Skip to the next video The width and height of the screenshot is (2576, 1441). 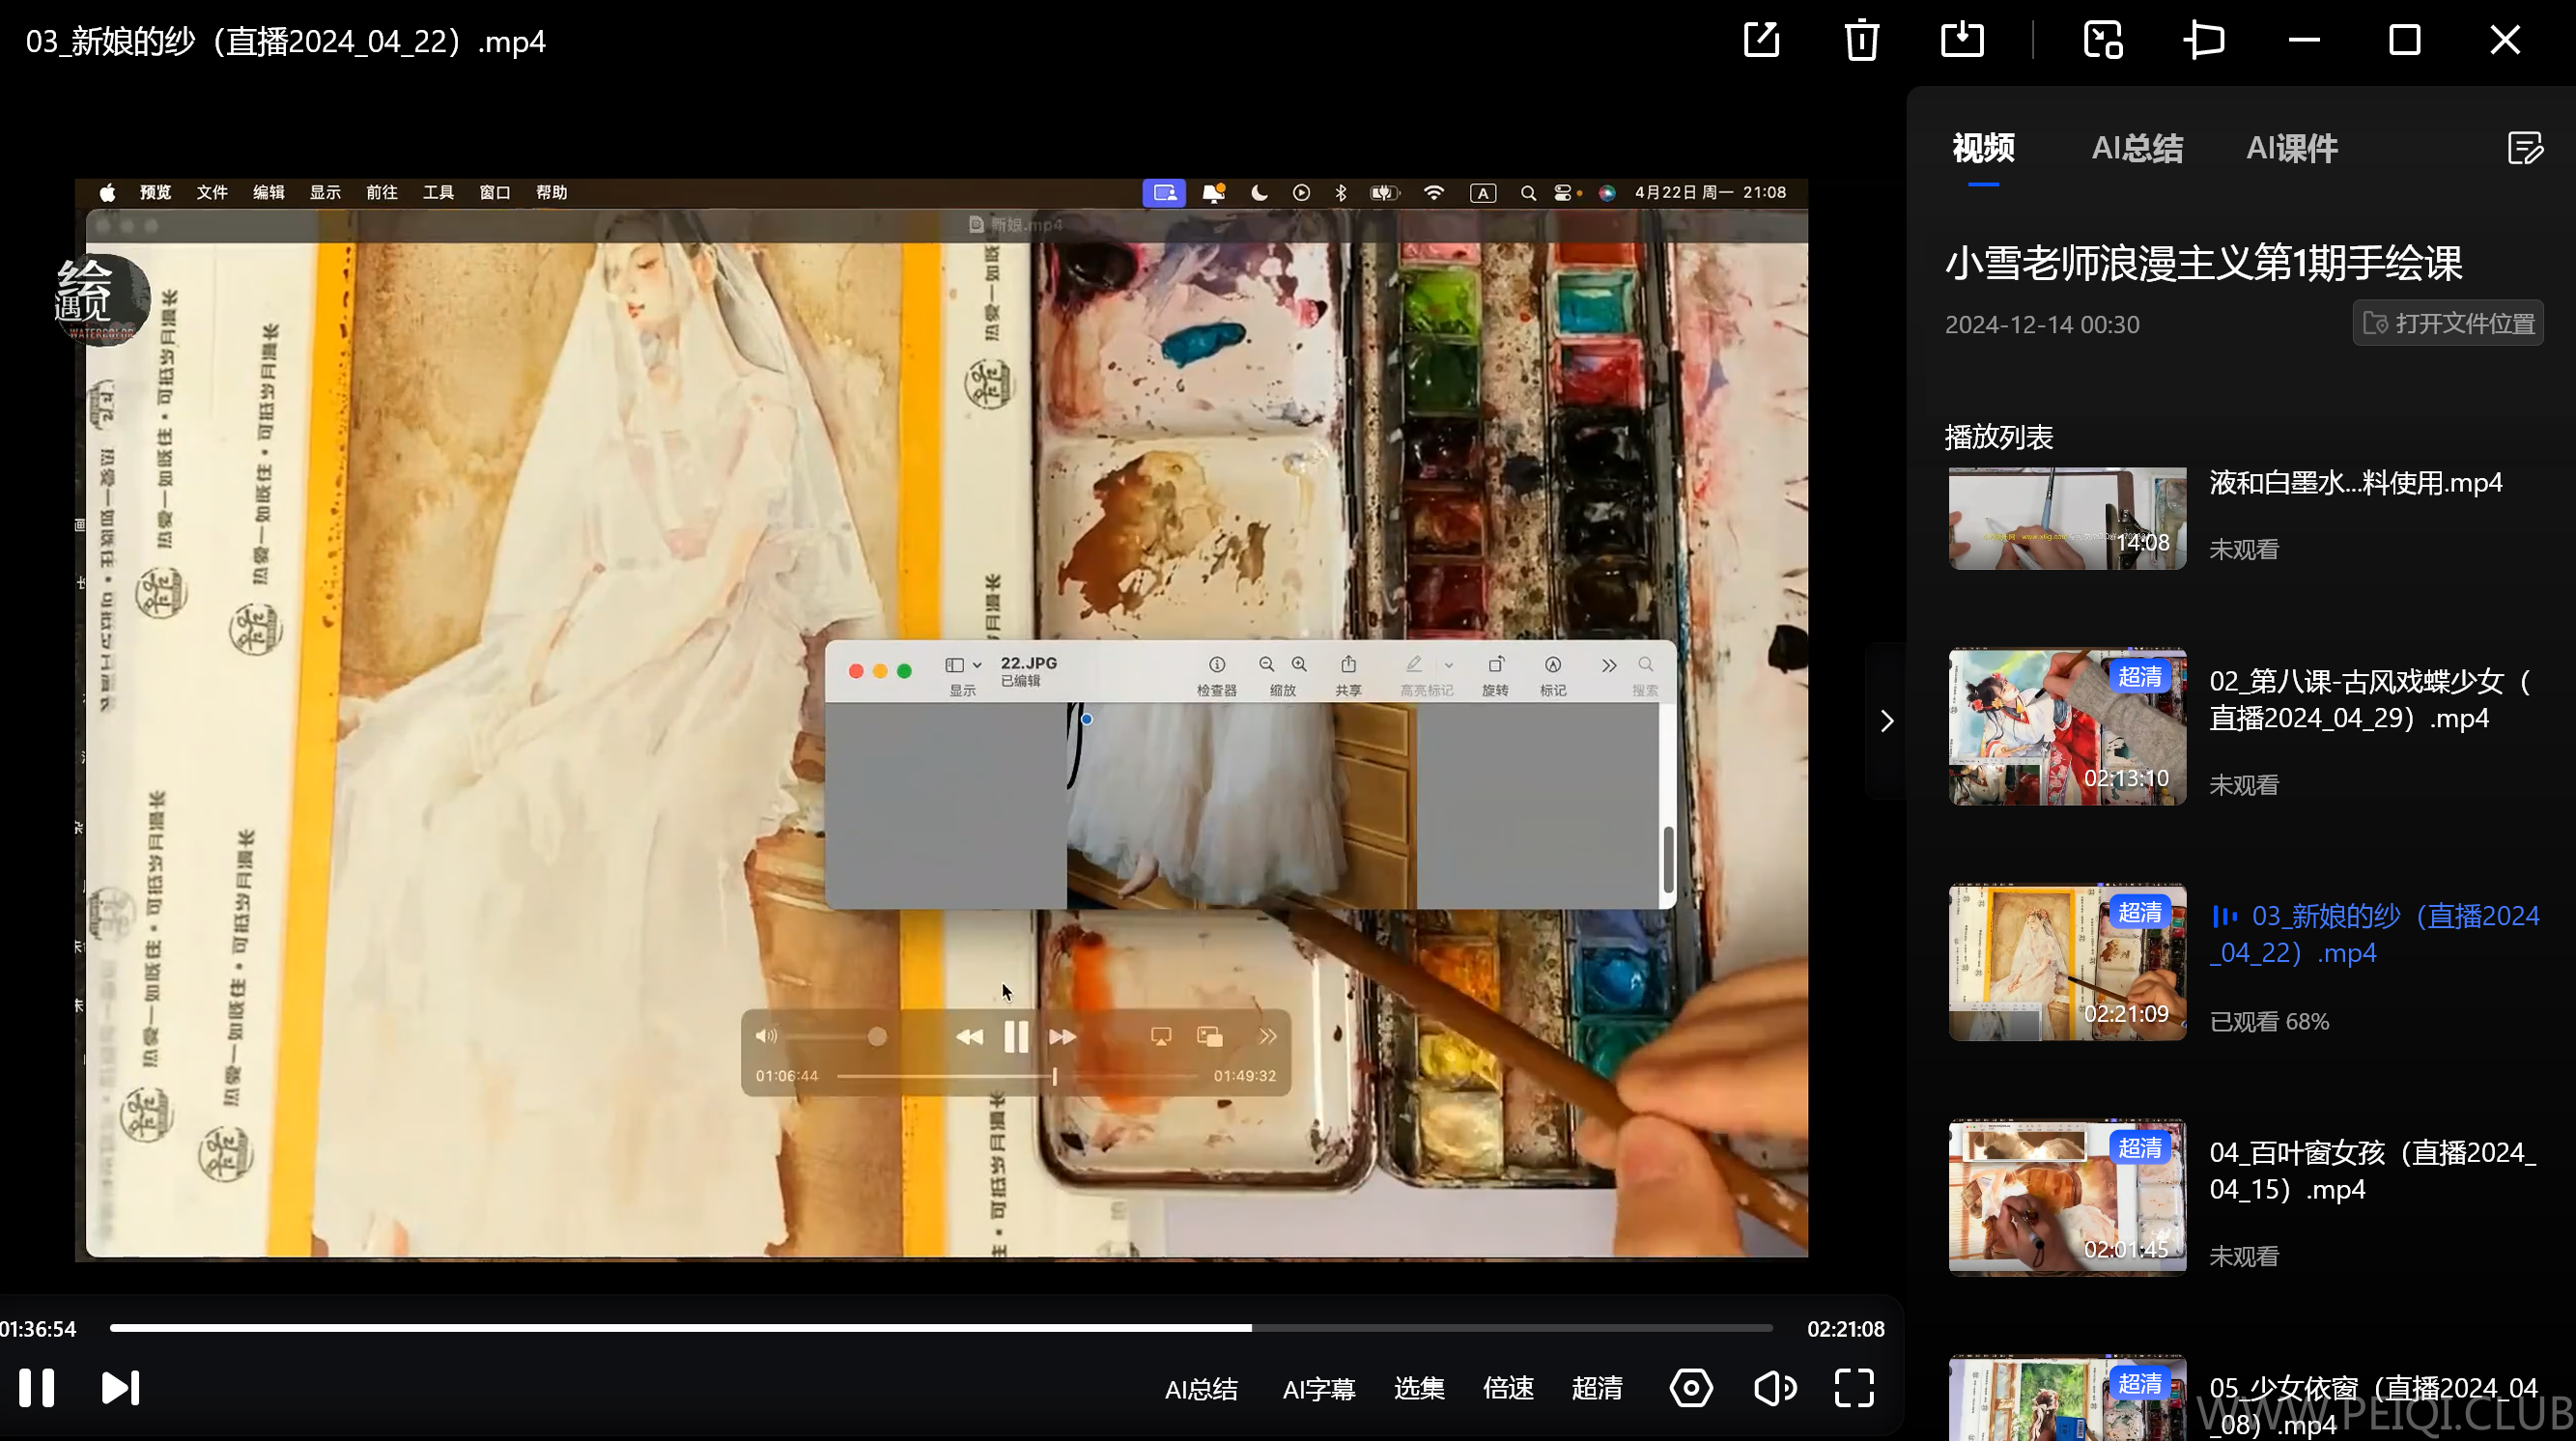point(120,1387)
